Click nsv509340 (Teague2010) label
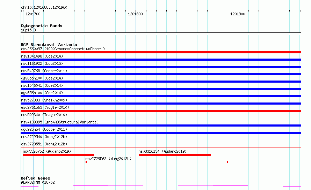This screenshot has width=311, height=190. pos(44,115)
